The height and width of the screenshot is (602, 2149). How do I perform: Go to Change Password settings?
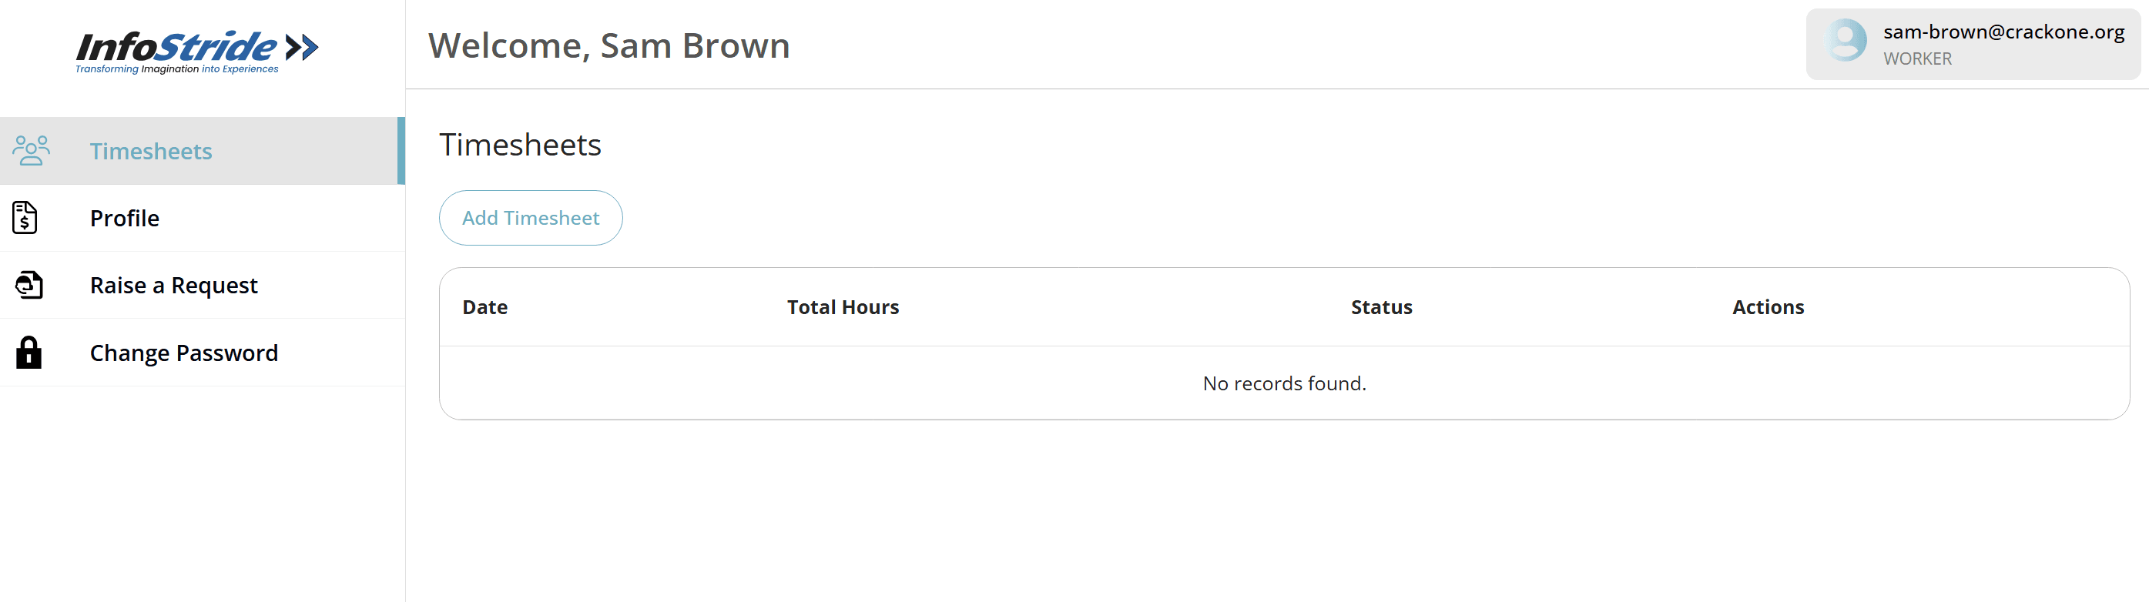pyautogui.click(x=183, y=352)
